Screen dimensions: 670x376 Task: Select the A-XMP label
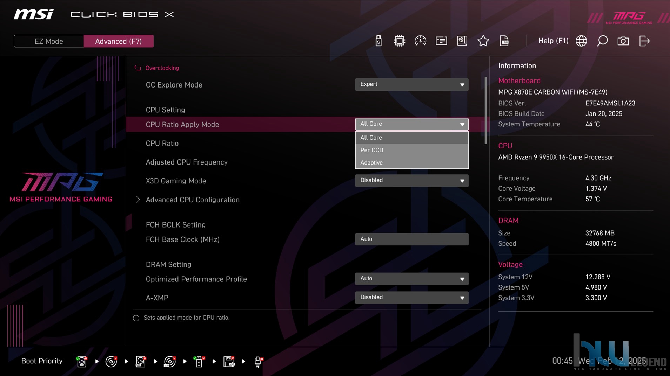pos(157,298)
